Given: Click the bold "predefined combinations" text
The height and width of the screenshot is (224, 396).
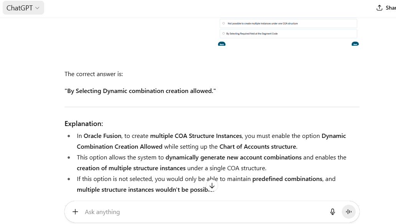Looking at the screenshot, I should coord(287,179).
